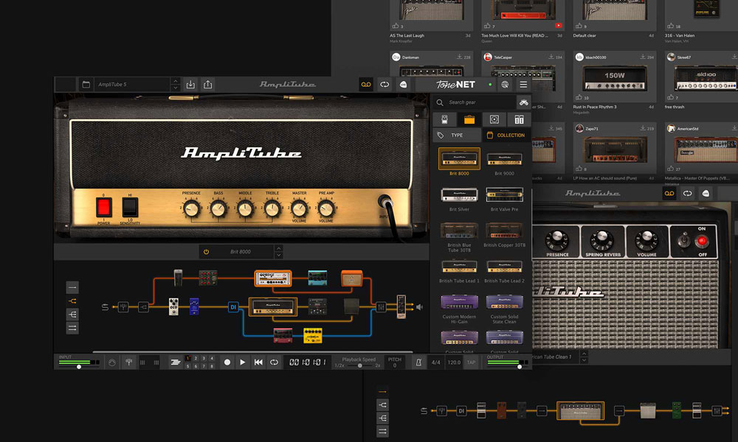
Task: Toggle the red Power switch on amp
Action: (103, 208)
